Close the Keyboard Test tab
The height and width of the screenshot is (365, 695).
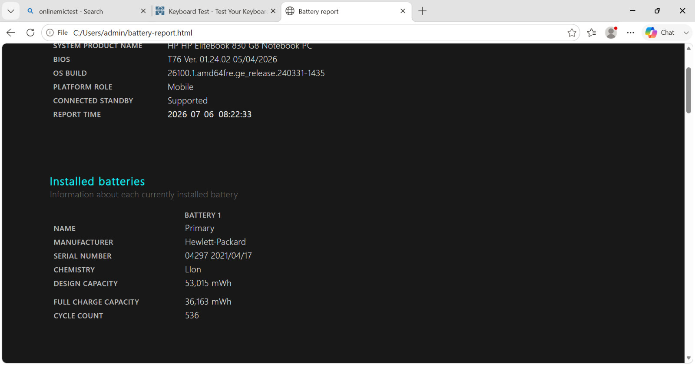(273, 11)
